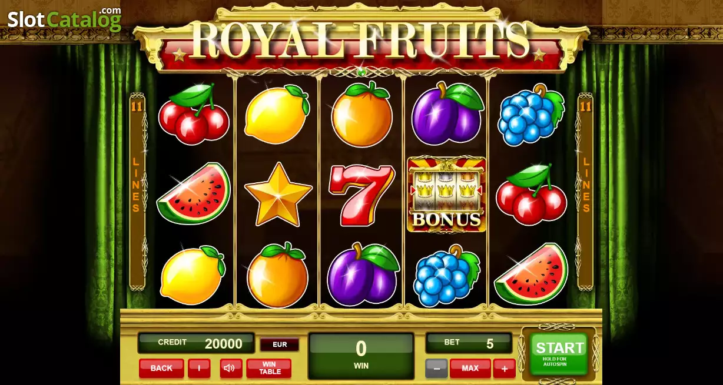Click the credit 20000 display
The width and height of the screenshot is (723, 385).
pyautogui.click(x=196, y=343)
